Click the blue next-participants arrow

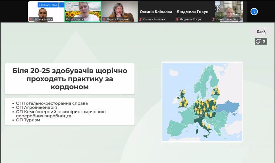click(254, 12)
